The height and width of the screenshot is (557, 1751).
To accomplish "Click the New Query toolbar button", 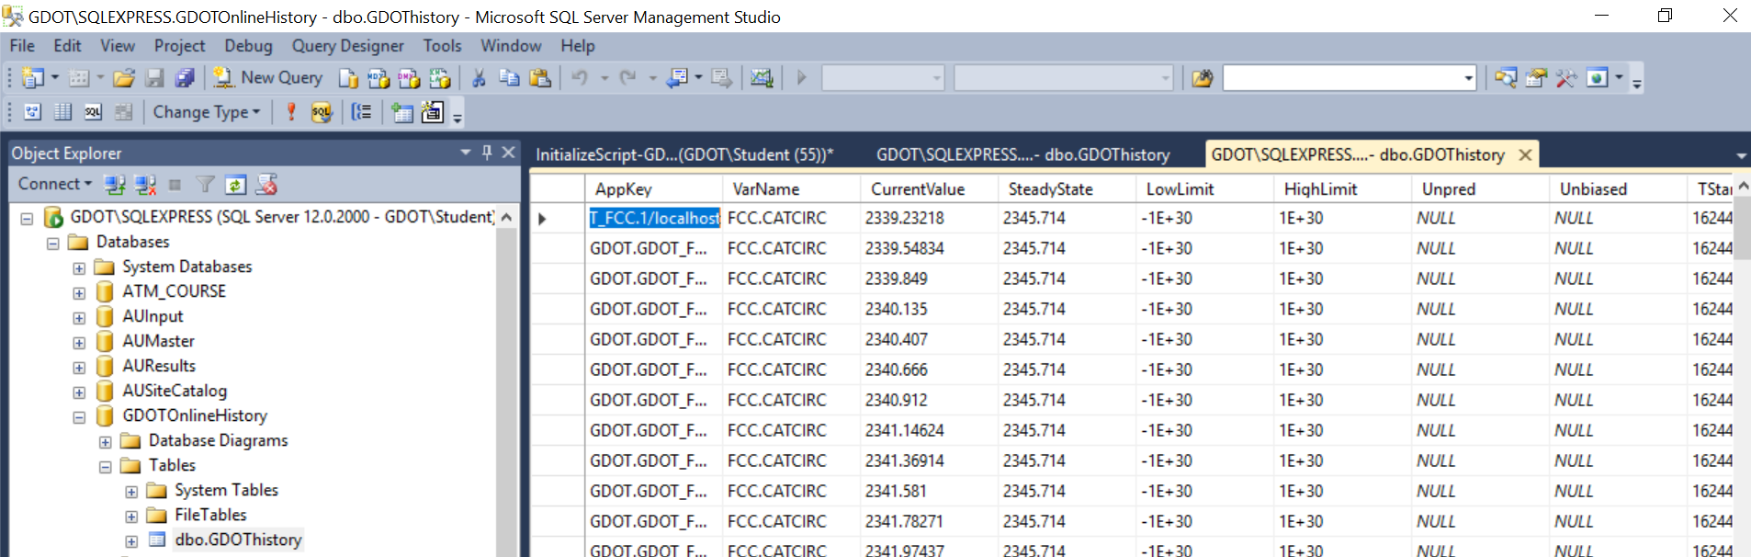I will [268, 78].
